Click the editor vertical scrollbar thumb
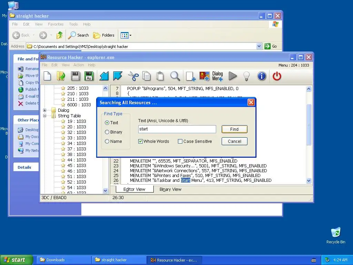 pyautogui.click(x=309, y=124)
